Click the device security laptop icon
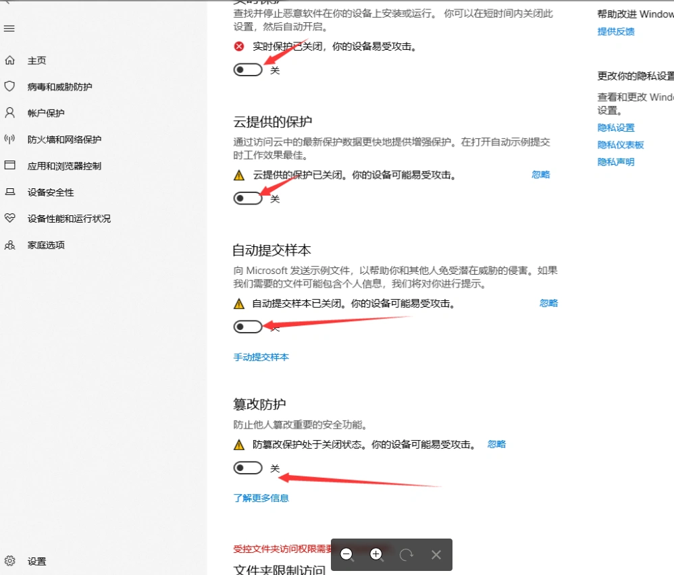 click(9, 192)
